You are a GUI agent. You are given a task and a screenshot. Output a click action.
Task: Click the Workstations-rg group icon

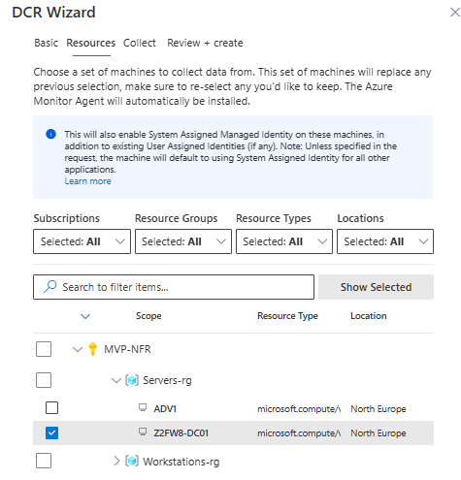(x=132, y=461)
